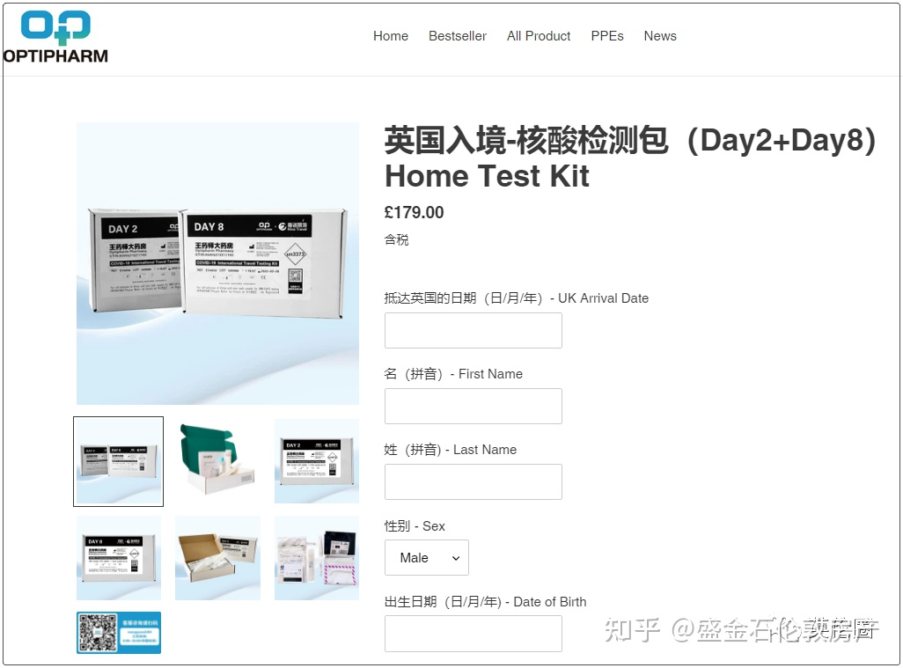Click the Optipharm logo
This screenshot has width=903, height=668.
[55, 37]
